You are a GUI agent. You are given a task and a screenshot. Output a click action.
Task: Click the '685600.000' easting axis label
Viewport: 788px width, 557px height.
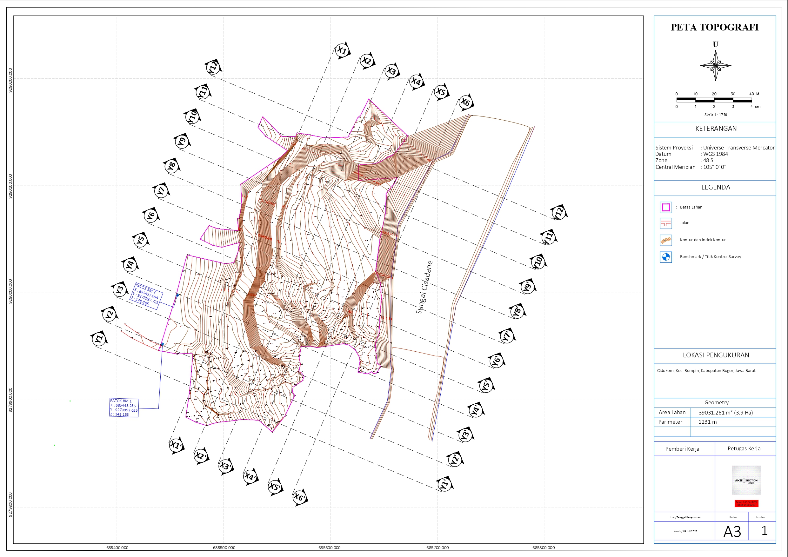(330, 548)
